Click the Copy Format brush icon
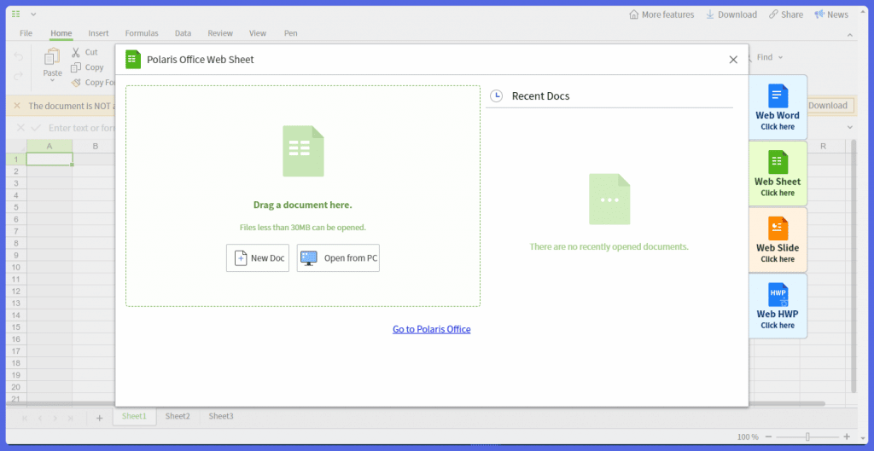The height and width of the screenshot is (451, 874). point(76,83)
